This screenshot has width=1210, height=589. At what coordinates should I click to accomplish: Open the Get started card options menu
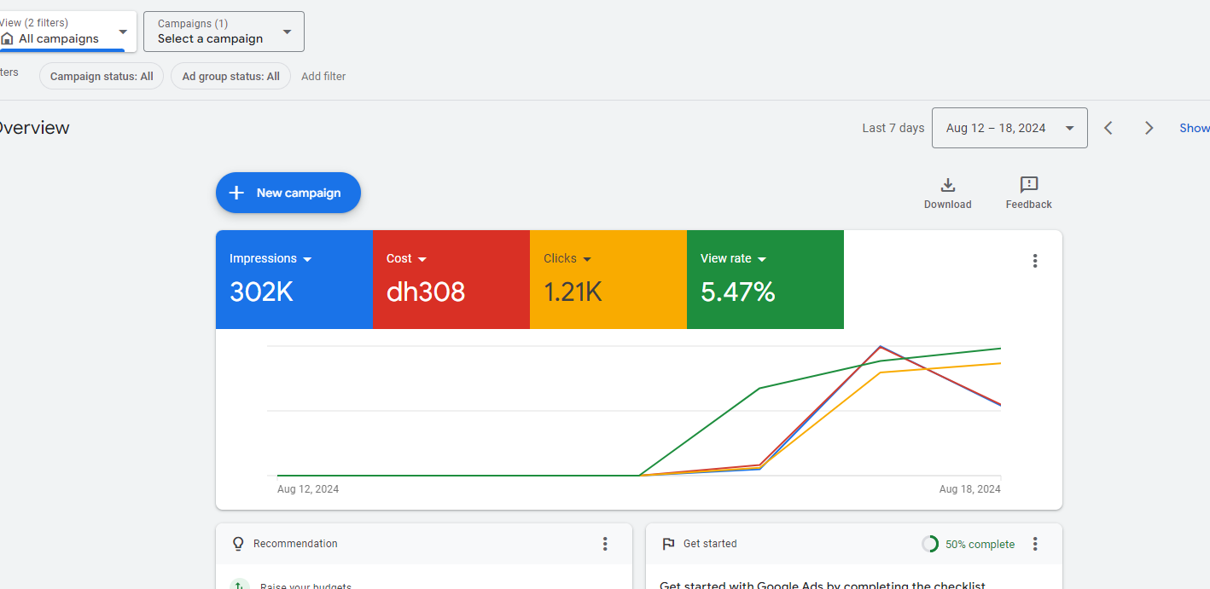point(1034,544)
